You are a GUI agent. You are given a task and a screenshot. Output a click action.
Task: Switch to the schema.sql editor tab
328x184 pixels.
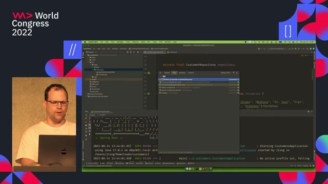point(172,52)
